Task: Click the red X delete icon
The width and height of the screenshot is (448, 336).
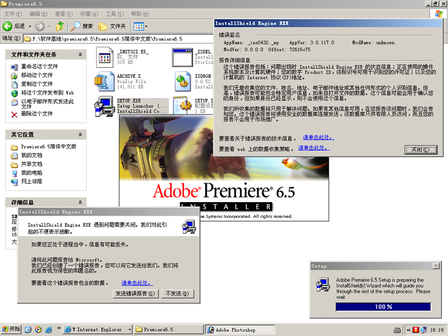Action: coord(15,115)
